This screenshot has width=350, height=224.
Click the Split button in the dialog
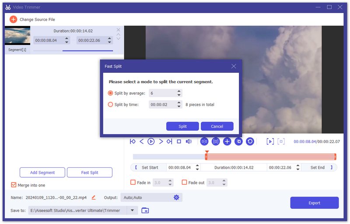[182, 126]
